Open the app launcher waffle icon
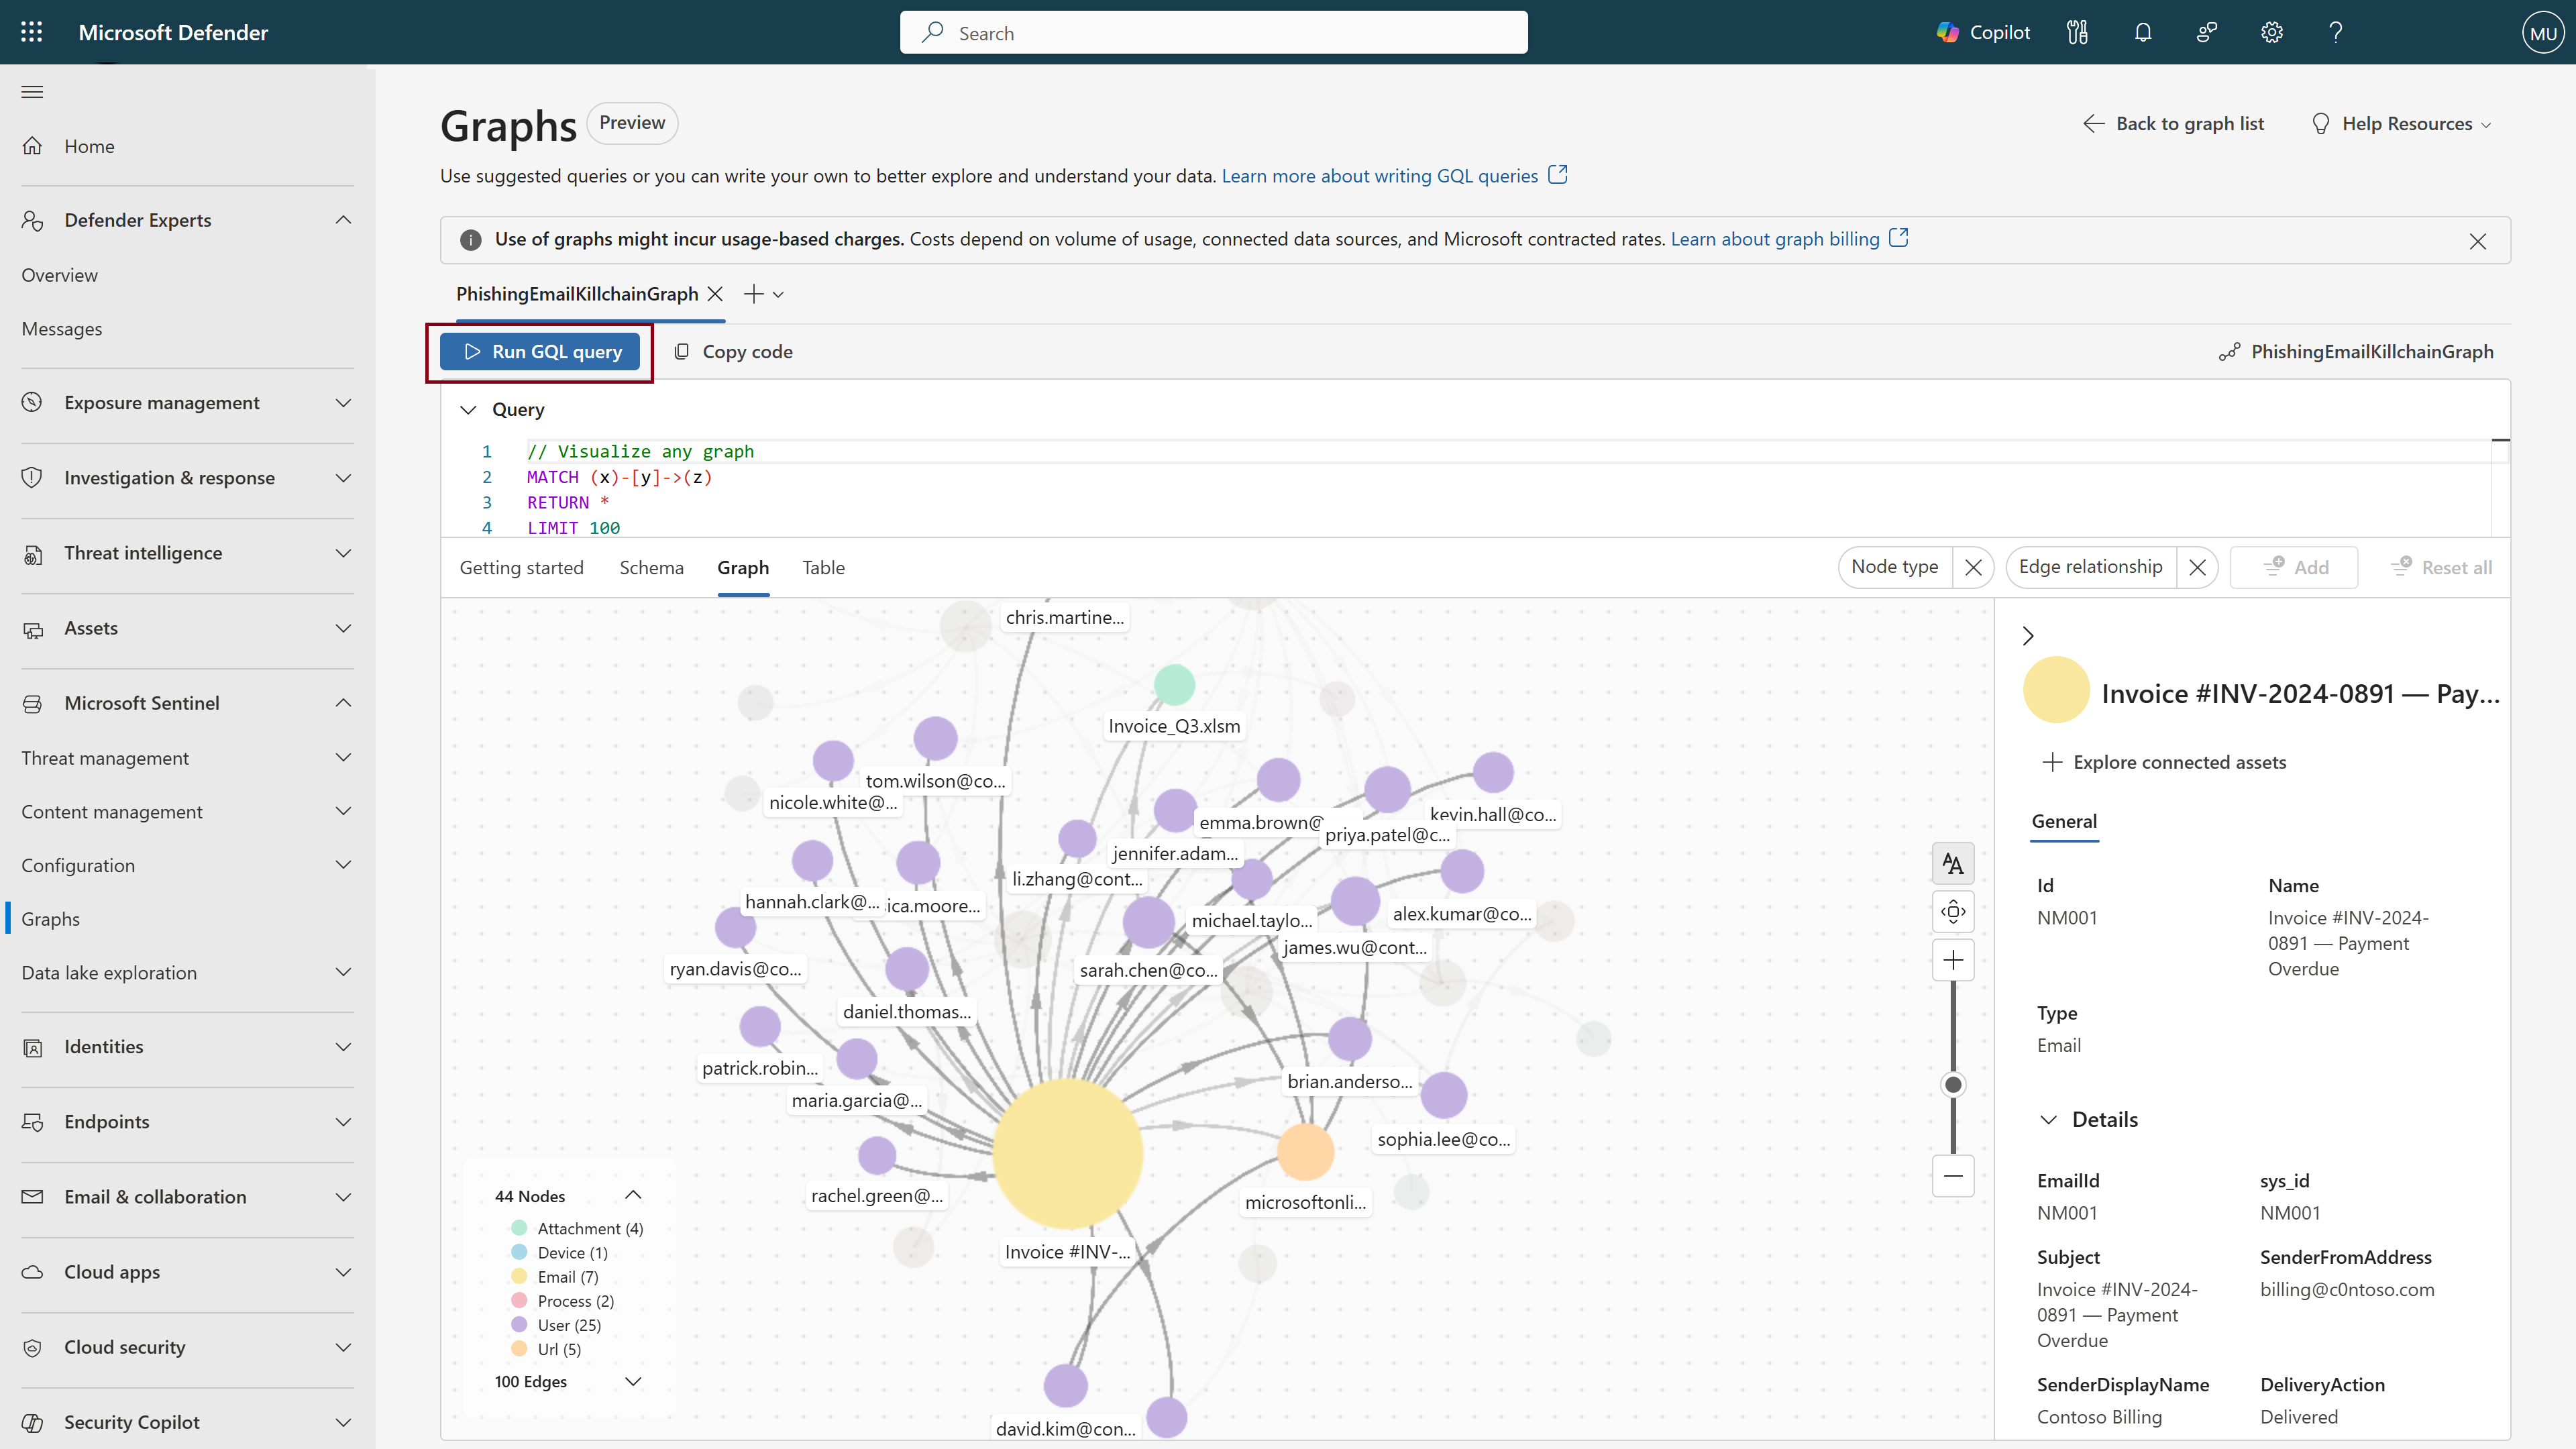Image resolution: width=2576 pixels, height=1449 pixels. (32, 32)
